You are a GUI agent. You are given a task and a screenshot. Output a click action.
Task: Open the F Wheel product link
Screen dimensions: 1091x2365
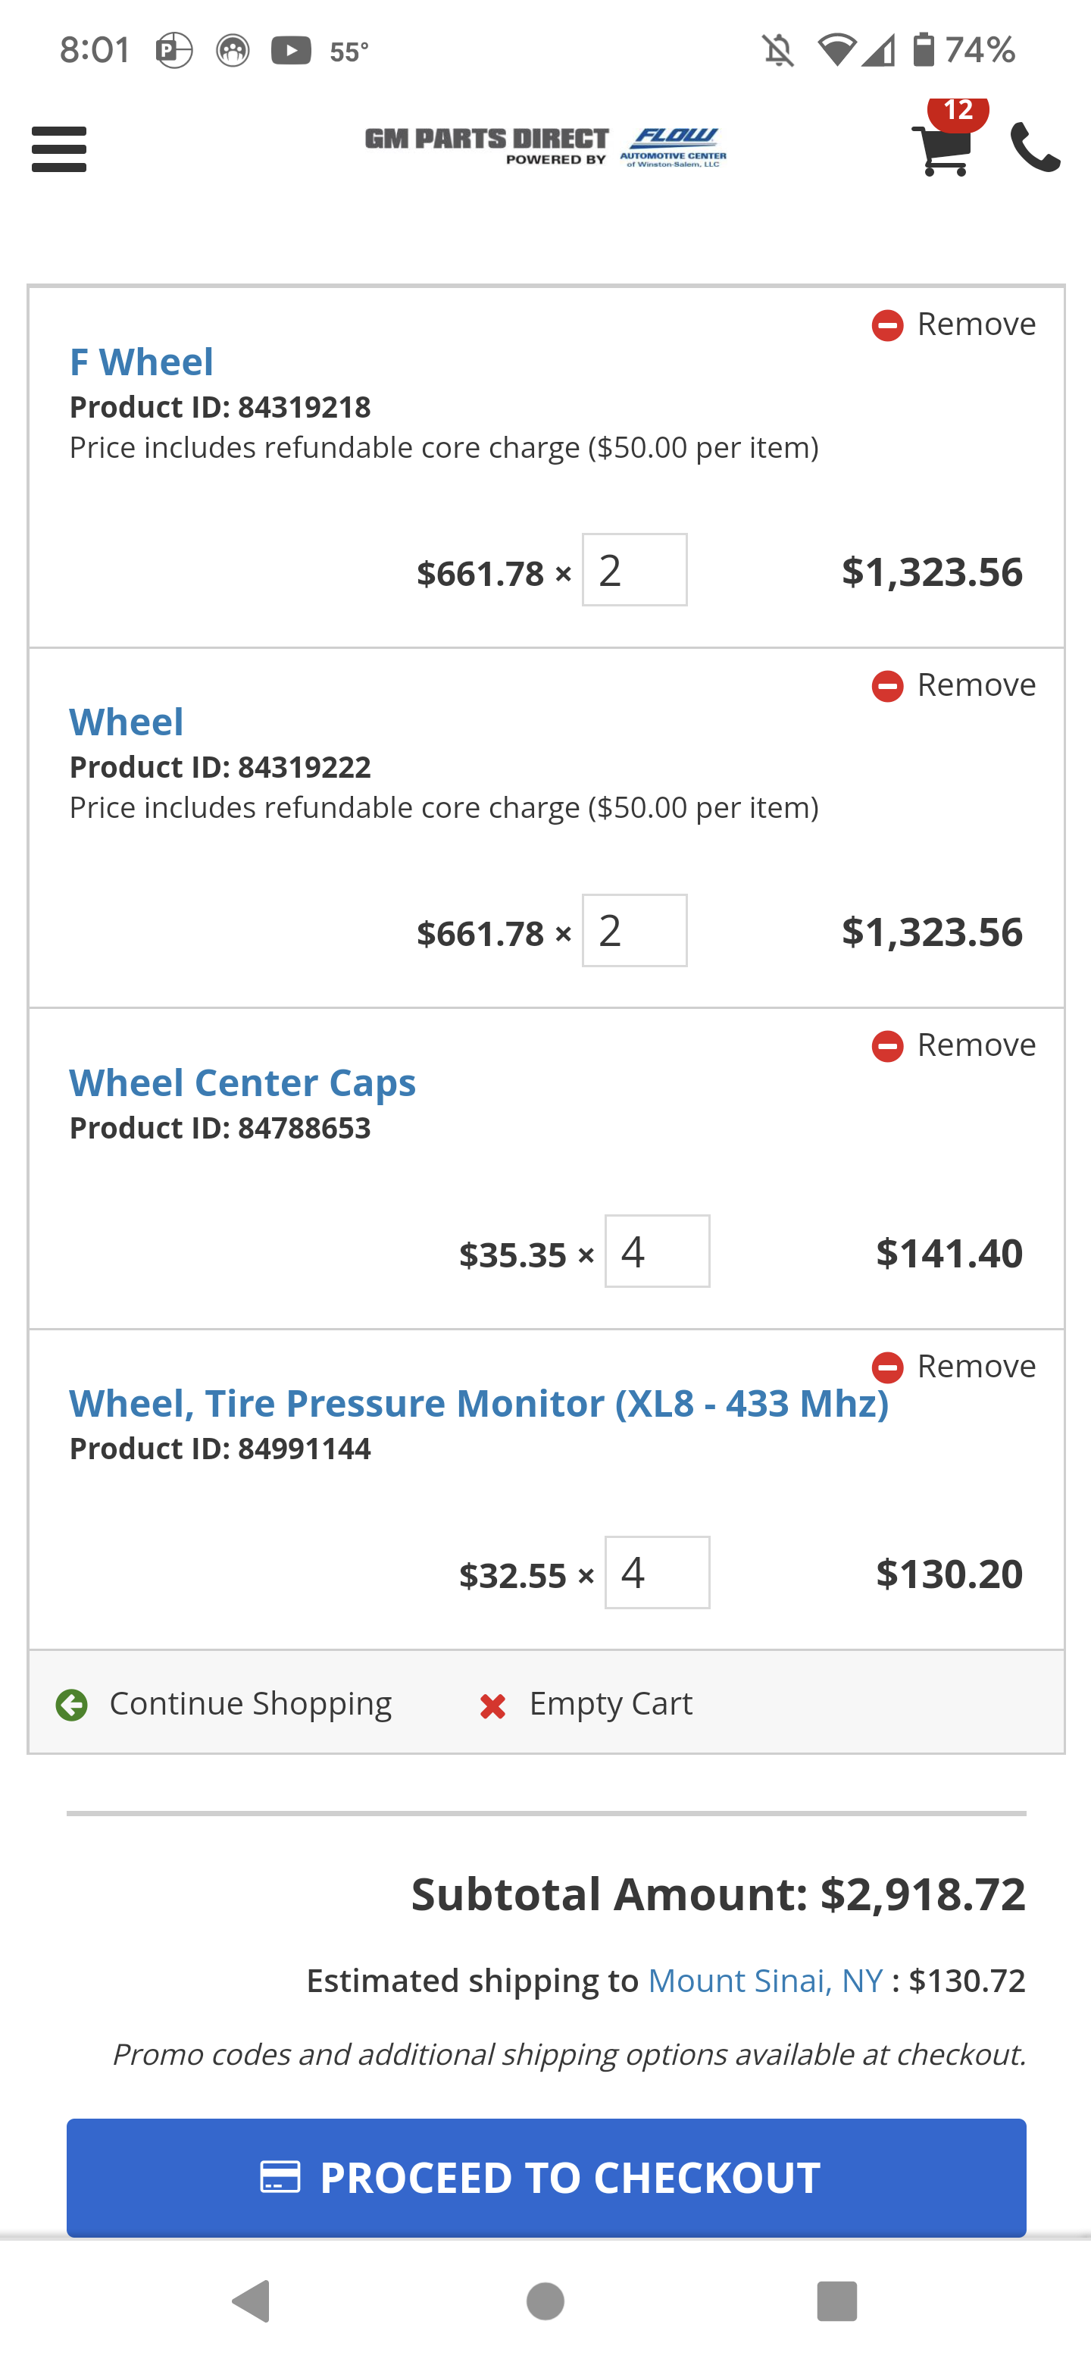[x=142, y=362]
